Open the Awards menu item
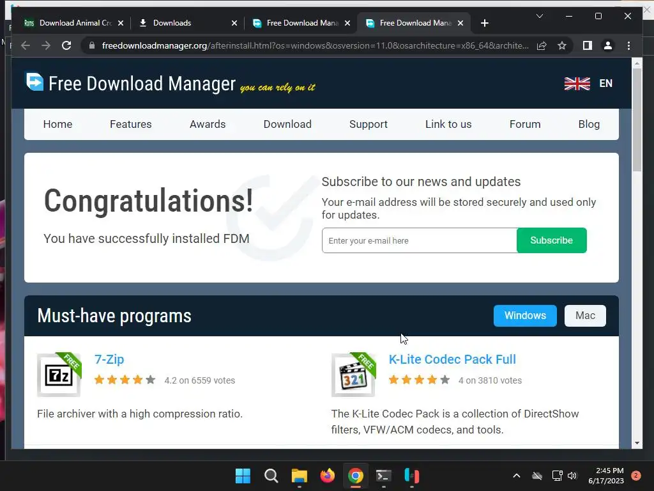Screen dimensions: 654x491 [x=208, y=125]
